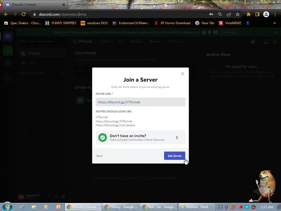Open Windows Media Player taskbar icon
The image size is (281, 211).
pos(46,207)
